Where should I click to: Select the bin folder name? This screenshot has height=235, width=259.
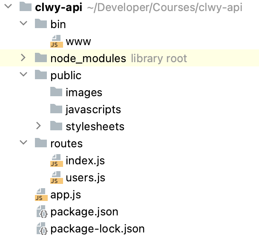click(x=58, y=24)
